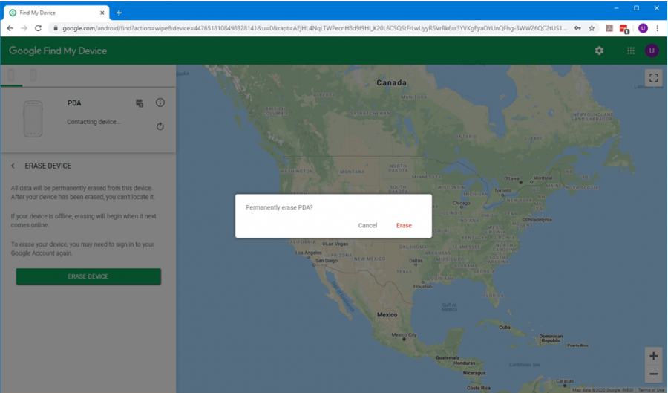Open the Terms of Use map link
668x393 pixels.
(652, 390)
